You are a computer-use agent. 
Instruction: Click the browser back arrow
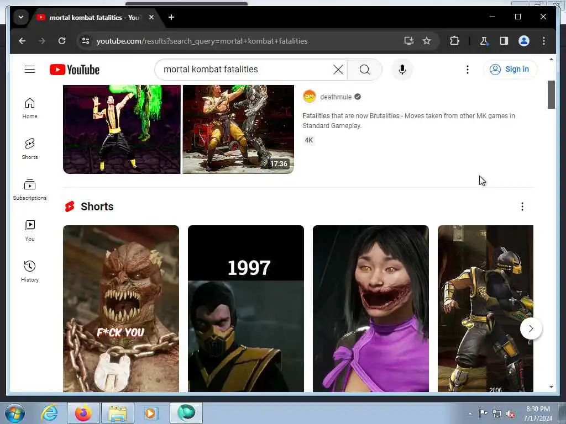(22, 41)
